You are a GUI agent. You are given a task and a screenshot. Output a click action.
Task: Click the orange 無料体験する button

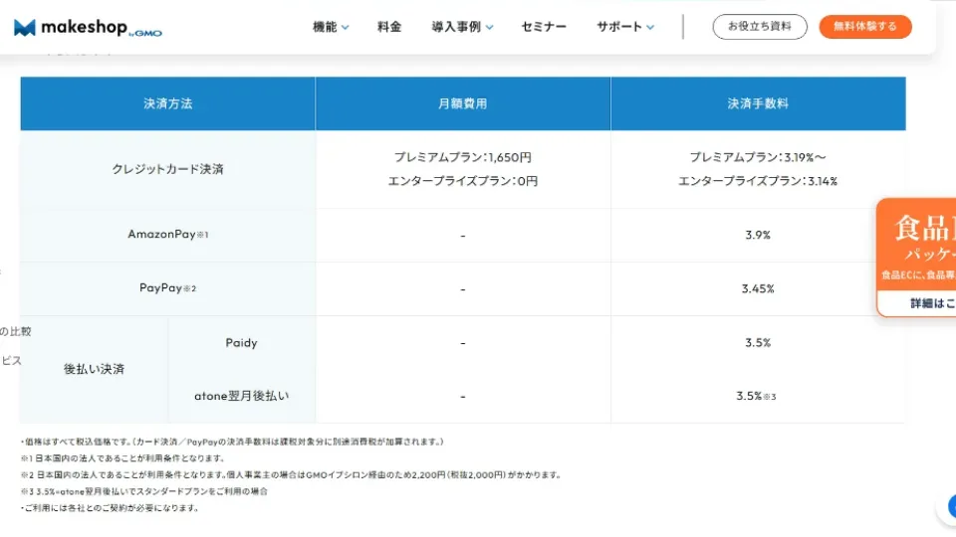pos(865,27)
